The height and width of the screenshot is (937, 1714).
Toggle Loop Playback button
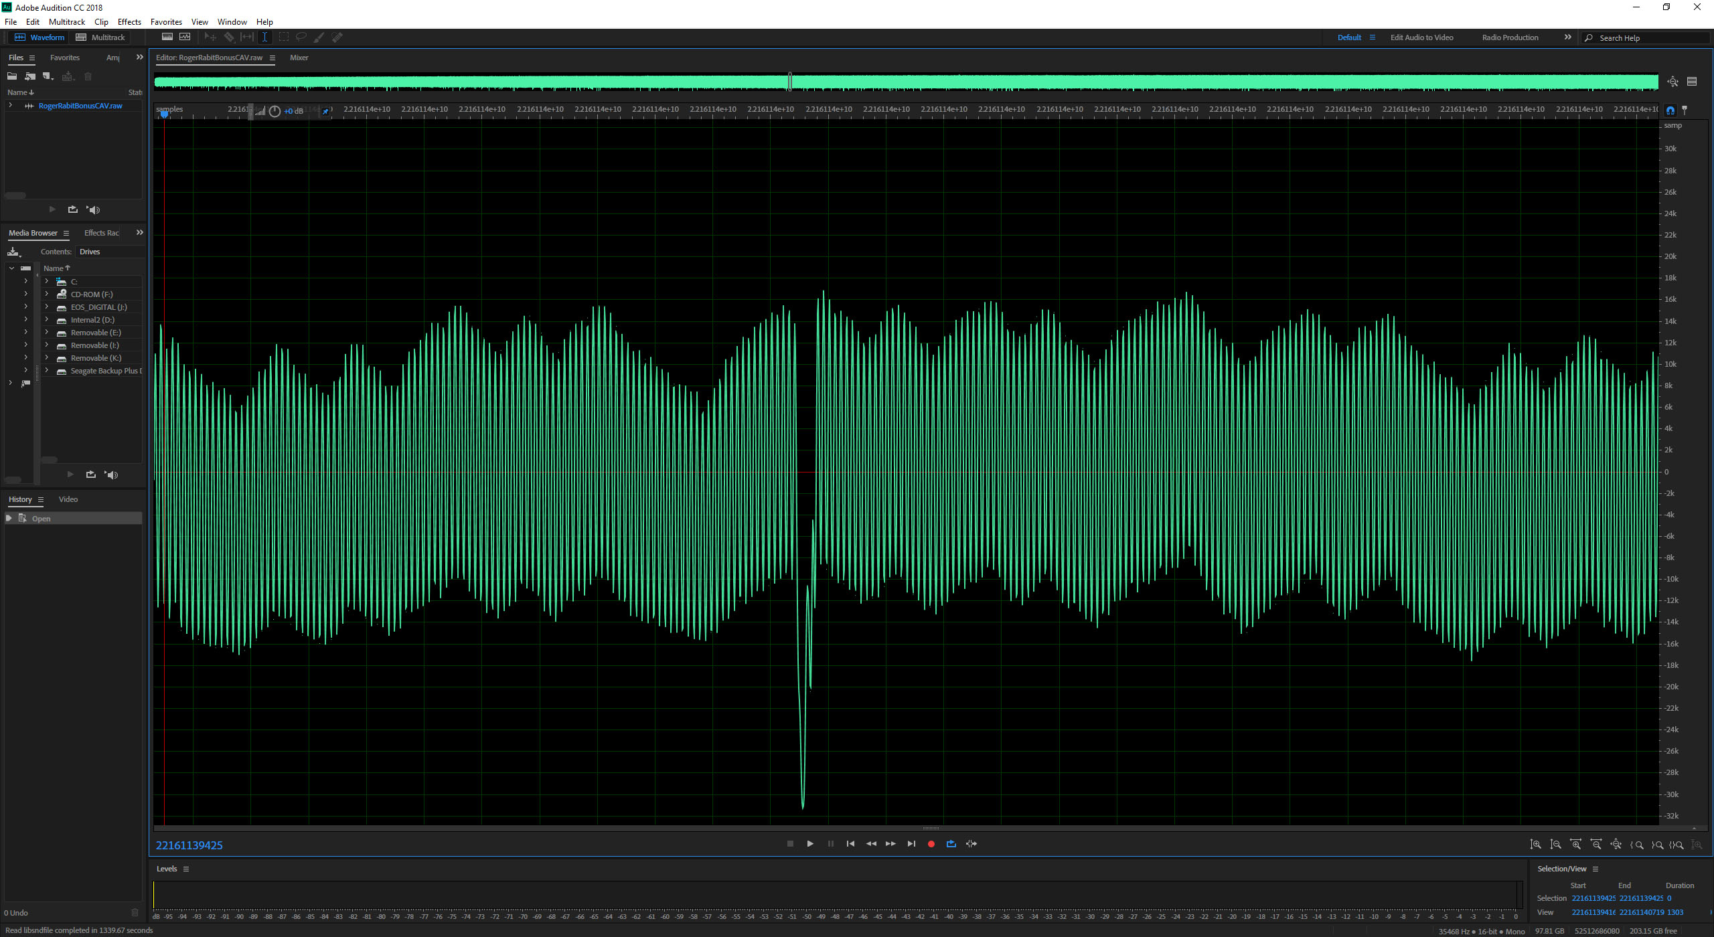pos(951,844)
